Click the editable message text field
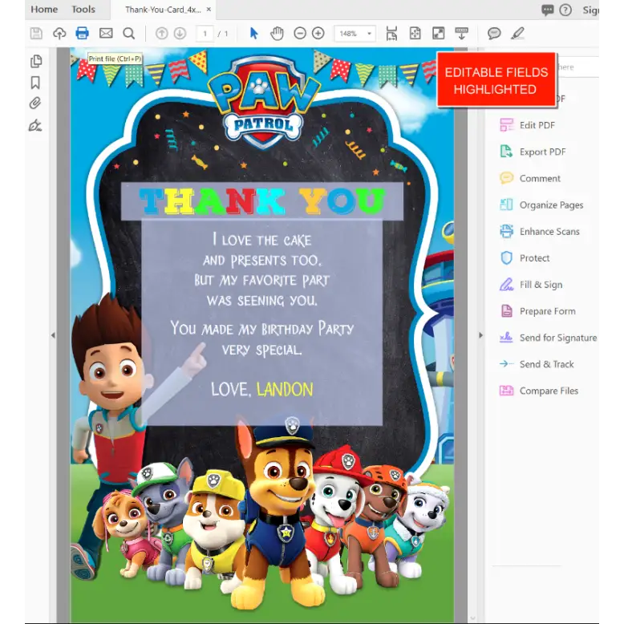 [261, 322]
